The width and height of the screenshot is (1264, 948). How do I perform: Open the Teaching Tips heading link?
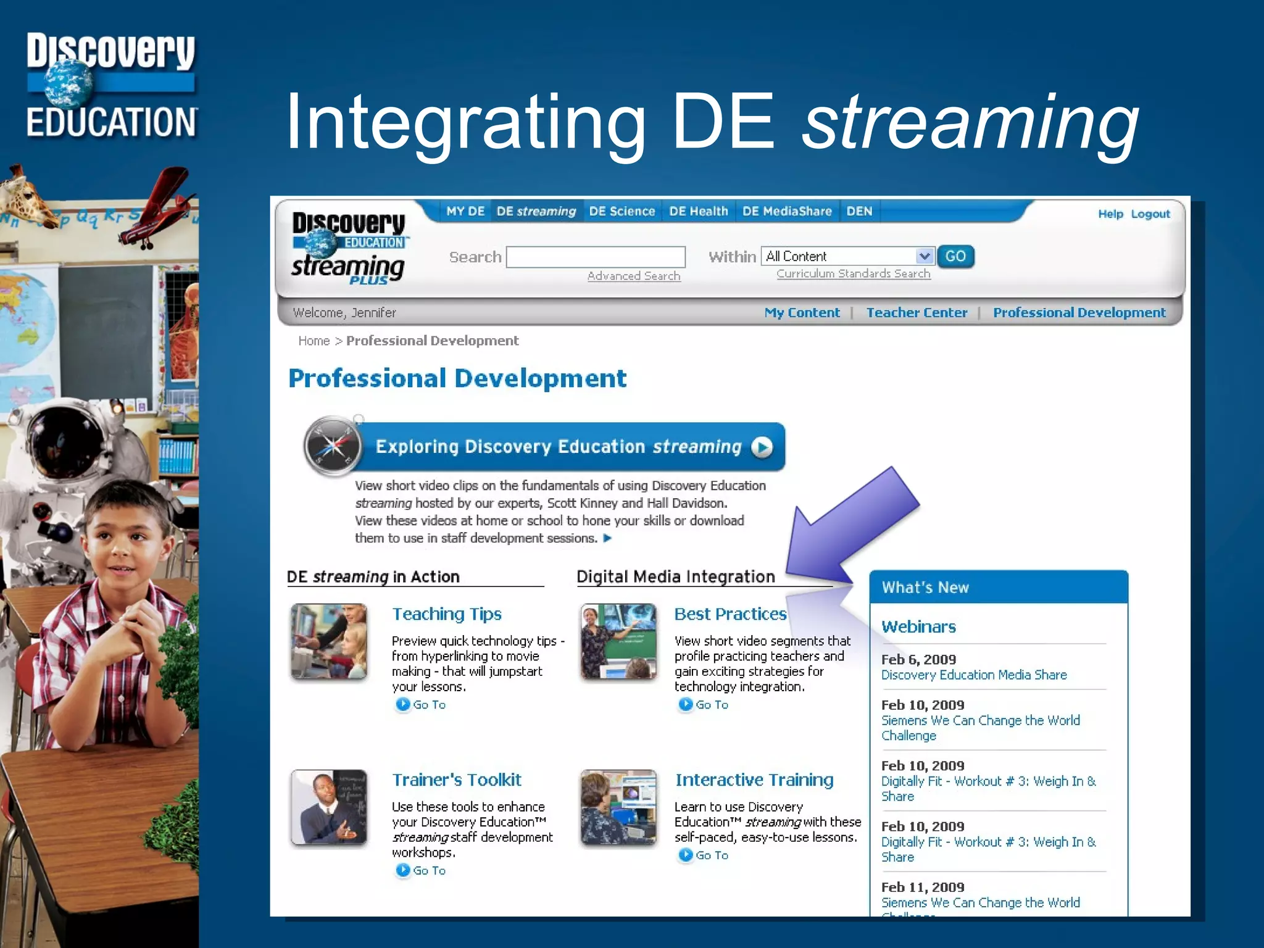click(x=447, y=614)
